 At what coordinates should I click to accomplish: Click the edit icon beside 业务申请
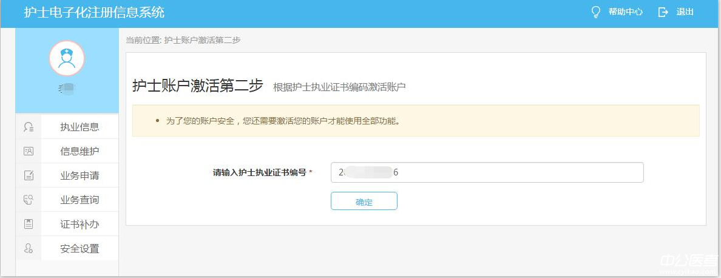point(28,175)
